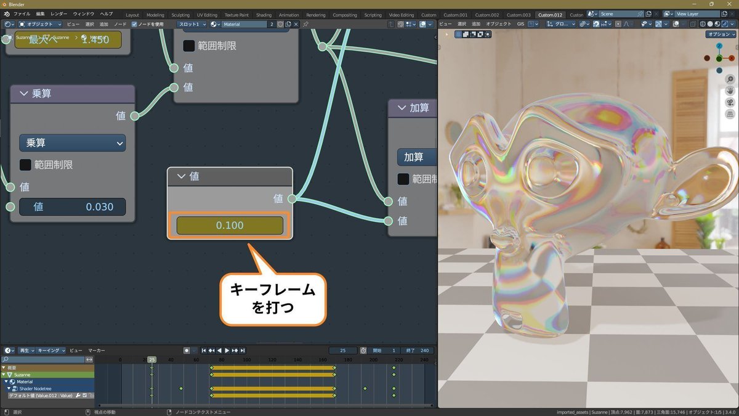
Task: Duplicate the material with the new-material icon
Action: point(288,24)
